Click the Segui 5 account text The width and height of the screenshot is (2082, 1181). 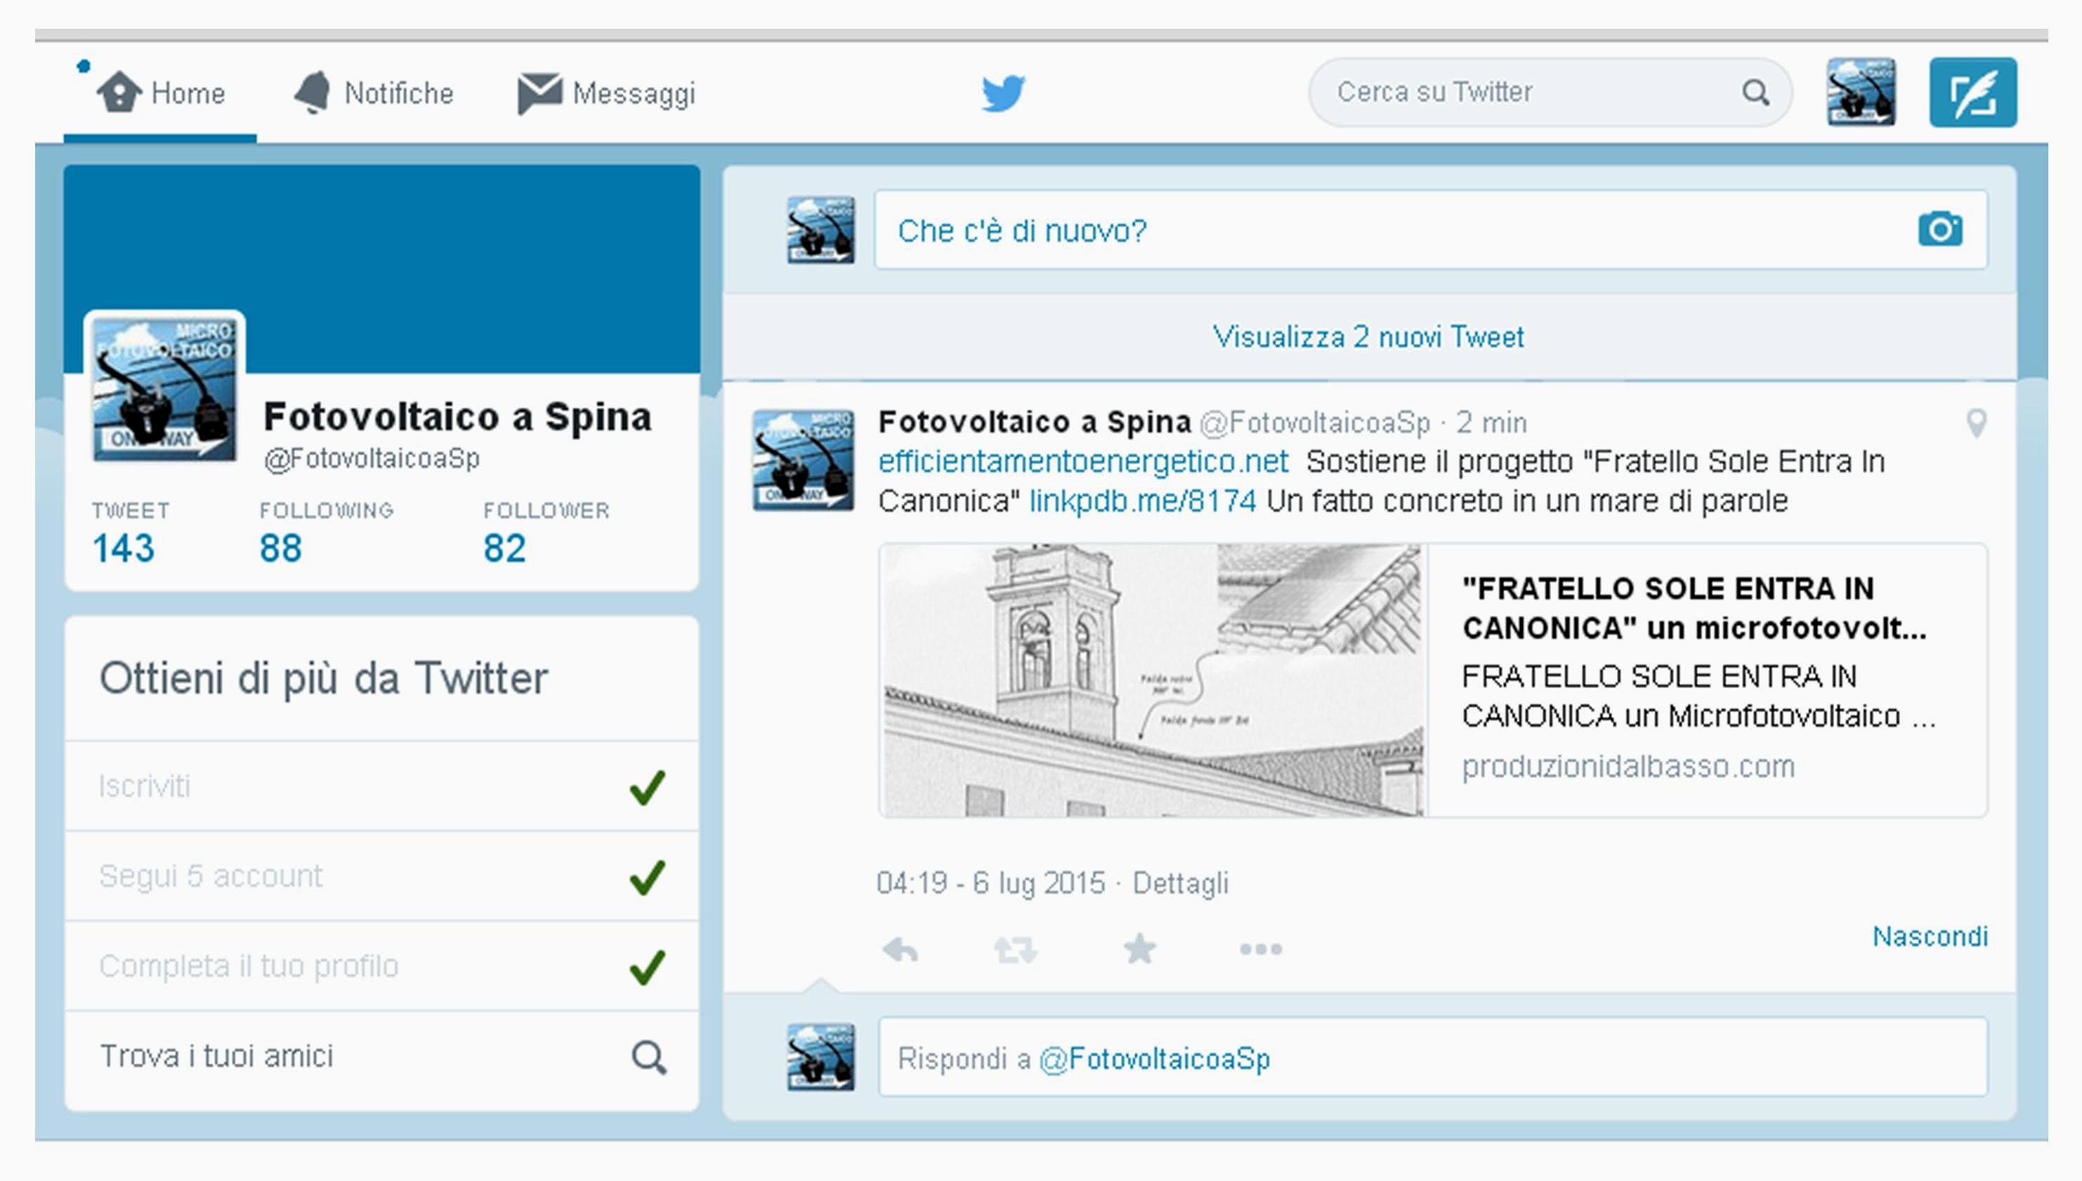coord(210,876)
